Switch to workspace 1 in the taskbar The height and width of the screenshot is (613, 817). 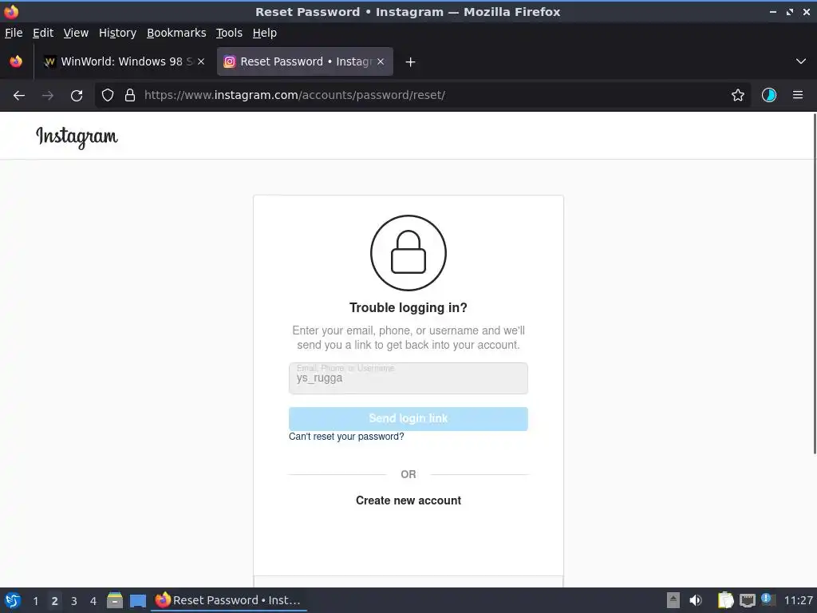35,601
